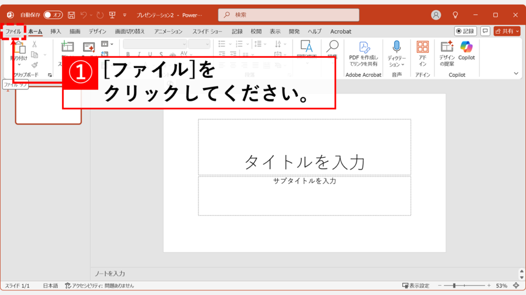Switch to the Insert tab
The image size is (526, 295).
coord(55,31)
